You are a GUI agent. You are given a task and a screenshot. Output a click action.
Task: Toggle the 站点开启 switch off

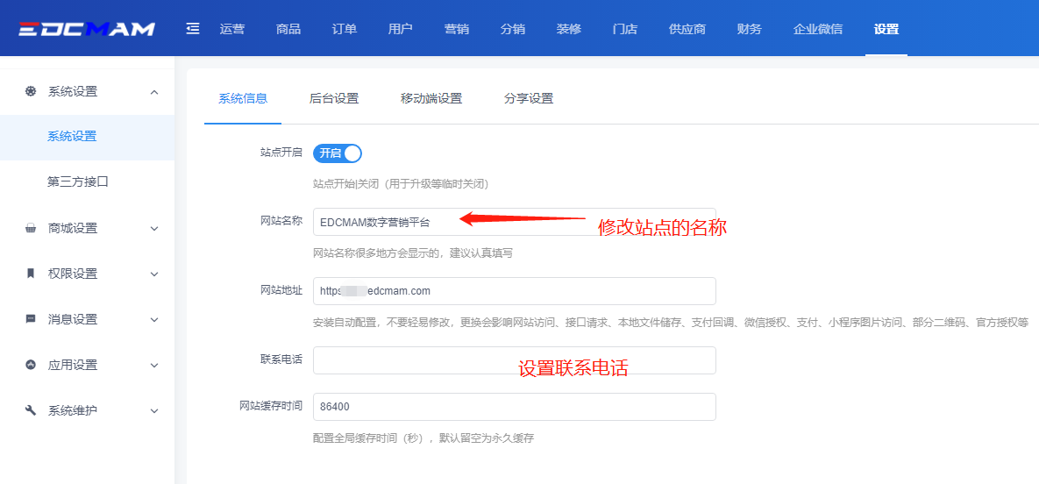point(338,153)
